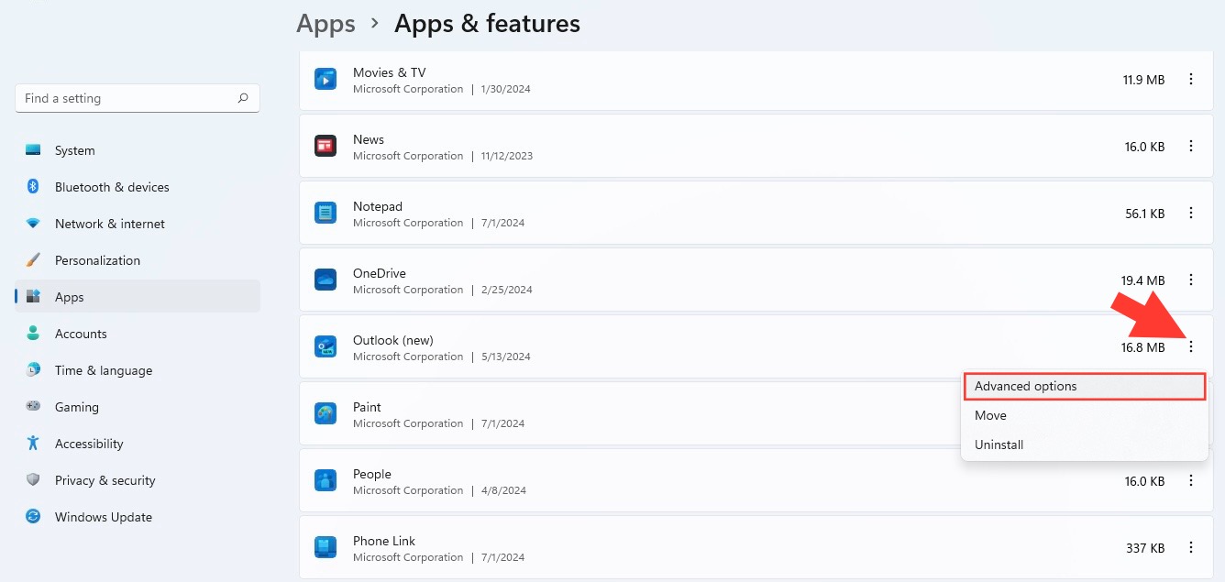Select the Apps category in sidebar
The image size is (1225, 582).
click(x=138, y=297)
